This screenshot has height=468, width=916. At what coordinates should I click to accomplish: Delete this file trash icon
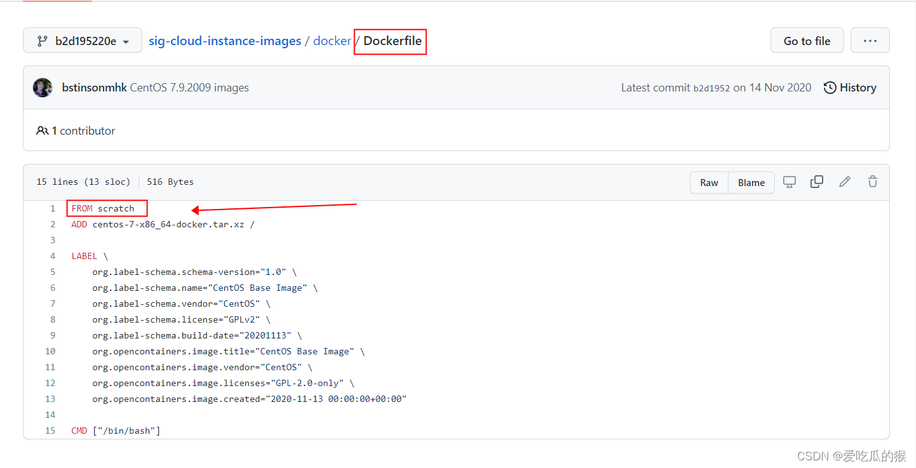tap(873, 182)
